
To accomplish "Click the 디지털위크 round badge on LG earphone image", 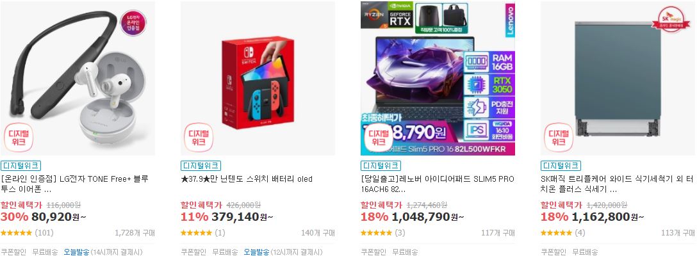I will (19, 138).
